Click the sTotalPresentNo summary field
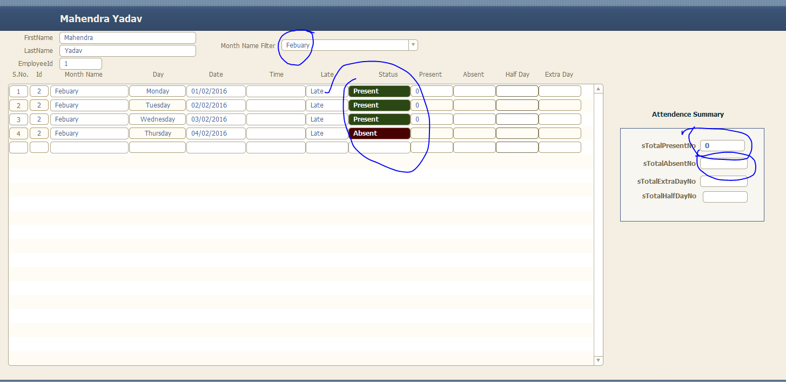Image resolution: width=786 pixels, height=382 pixels. click(x=722, y=146)
